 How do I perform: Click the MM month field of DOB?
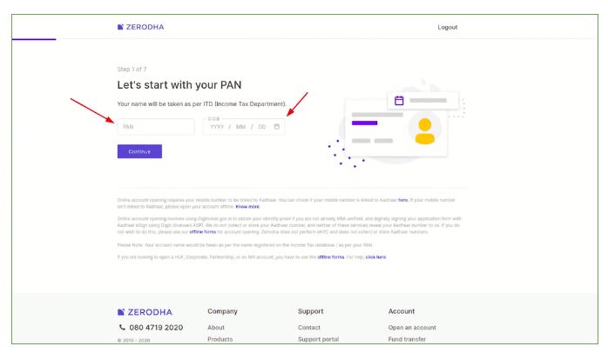[241, 127]
